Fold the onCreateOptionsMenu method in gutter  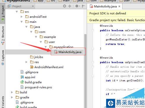[x=93, y=30]
